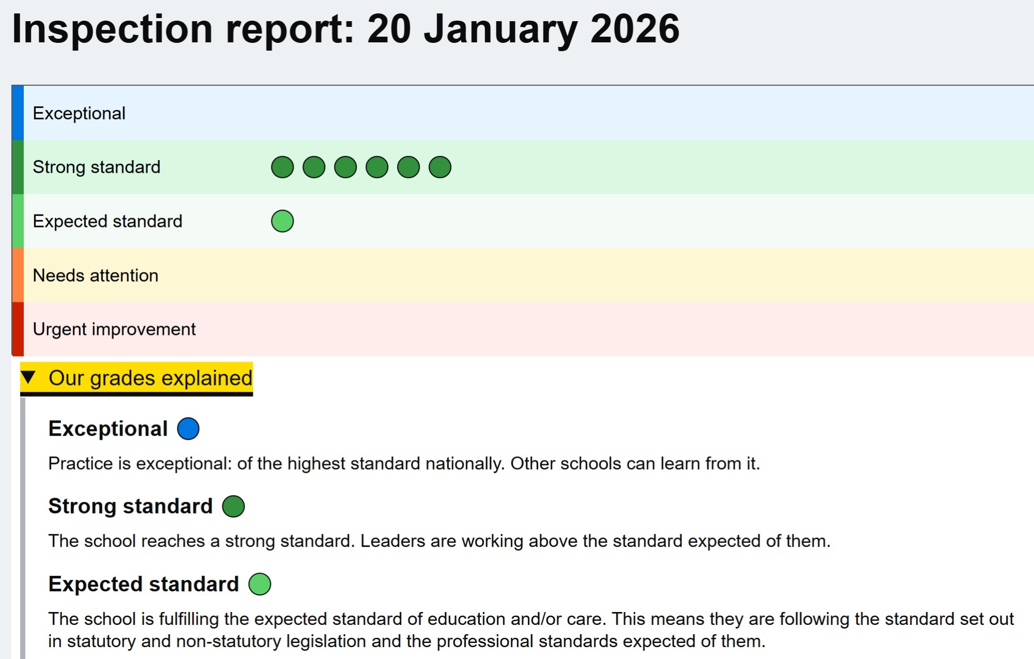The image size is (1034, 659).
Task: Click the fifth Strong standard grade dot
Action: (408, 167)
